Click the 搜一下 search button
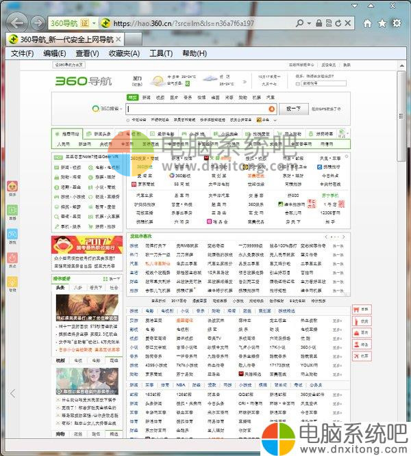Viewport: 411px width, 456px height. [294, 109]
